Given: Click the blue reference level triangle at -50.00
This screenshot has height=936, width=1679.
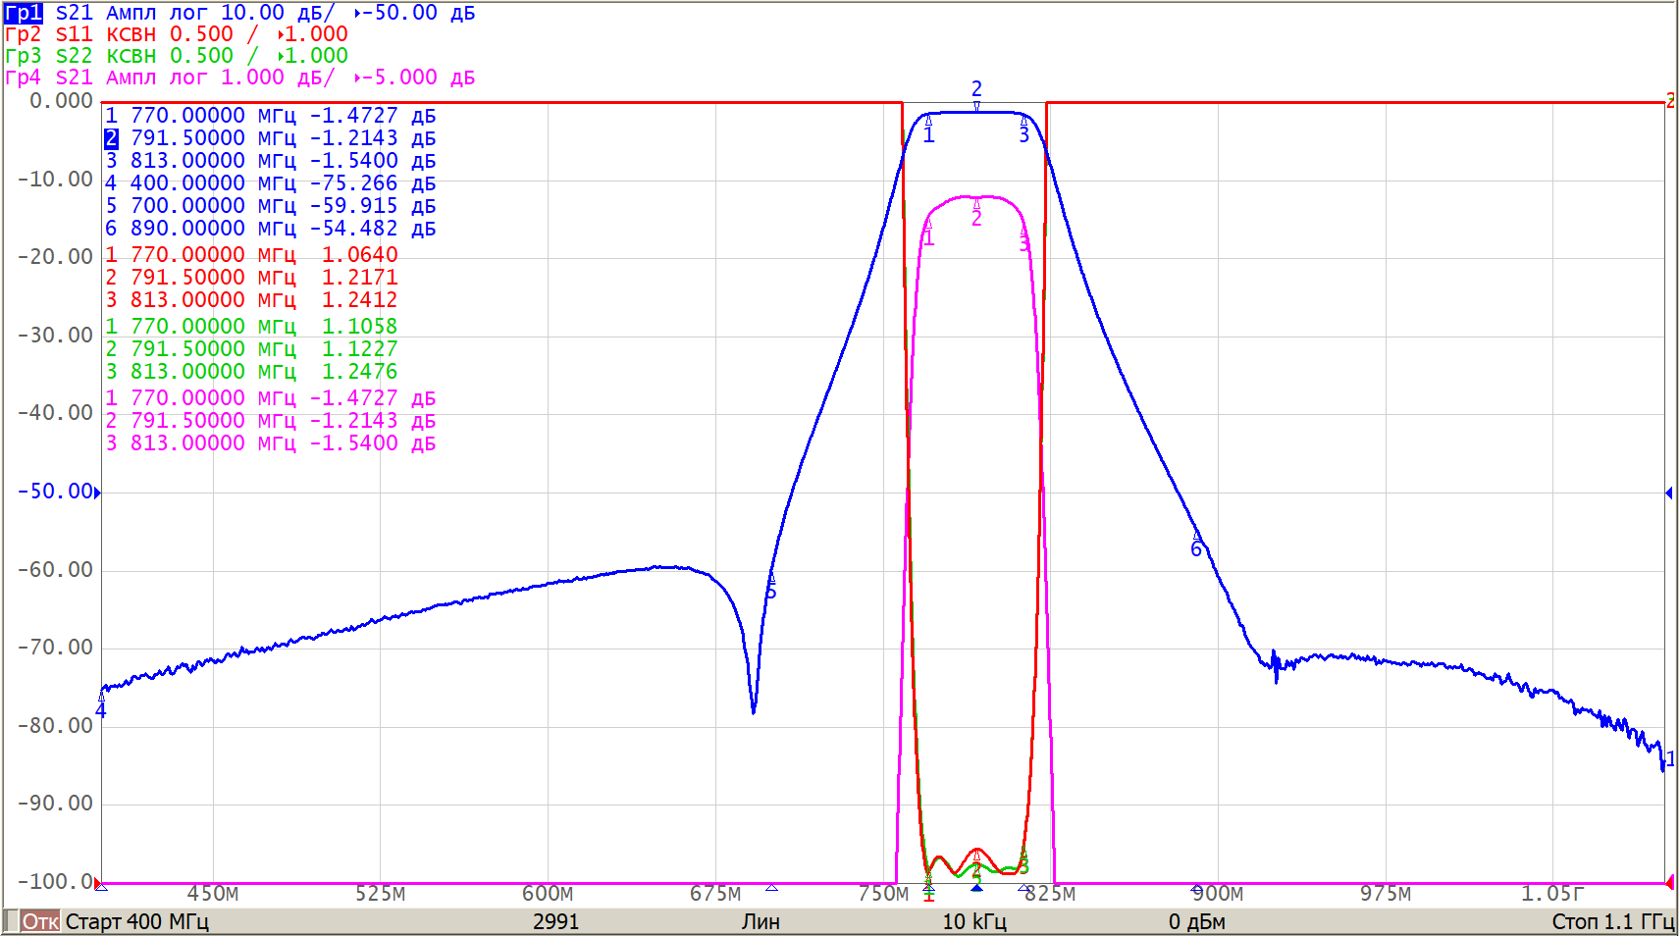Looking at the screenshot, I should pyautogui.click(x=97, y=493).
